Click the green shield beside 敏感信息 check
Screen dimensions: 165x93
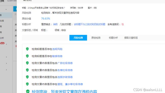point(27,56)
